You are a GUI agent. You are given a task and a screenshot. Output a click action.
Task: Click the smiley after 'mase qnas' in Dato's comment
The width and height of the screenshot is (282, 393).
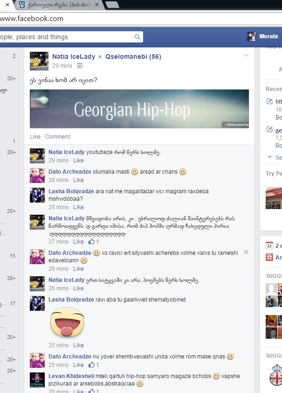pyautogui.click(x=230, y=357)
